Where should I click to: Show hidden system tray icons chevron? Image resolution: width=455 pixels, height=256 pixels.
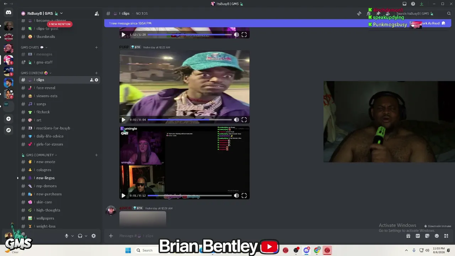click(x=406, y=250)
